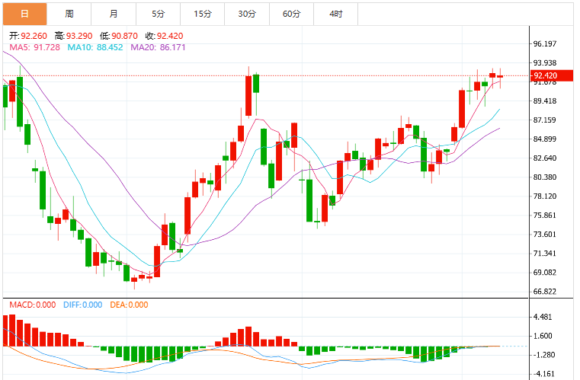Image resolution: width=580 pixels, height=380 pixels.
Task: Click the MA20: 86.171 legend label
Action: point(158,47)
